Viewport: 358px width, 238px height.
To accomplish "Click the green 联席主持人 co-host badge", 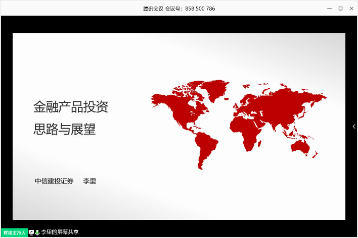I will [x=14, y=232].
